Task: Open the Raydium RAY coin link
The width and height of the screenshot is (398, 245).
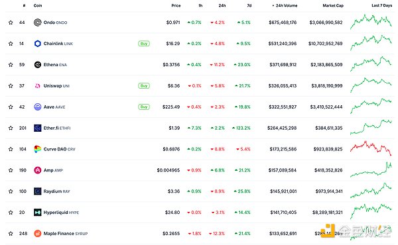Action: [x=56, y=191]
